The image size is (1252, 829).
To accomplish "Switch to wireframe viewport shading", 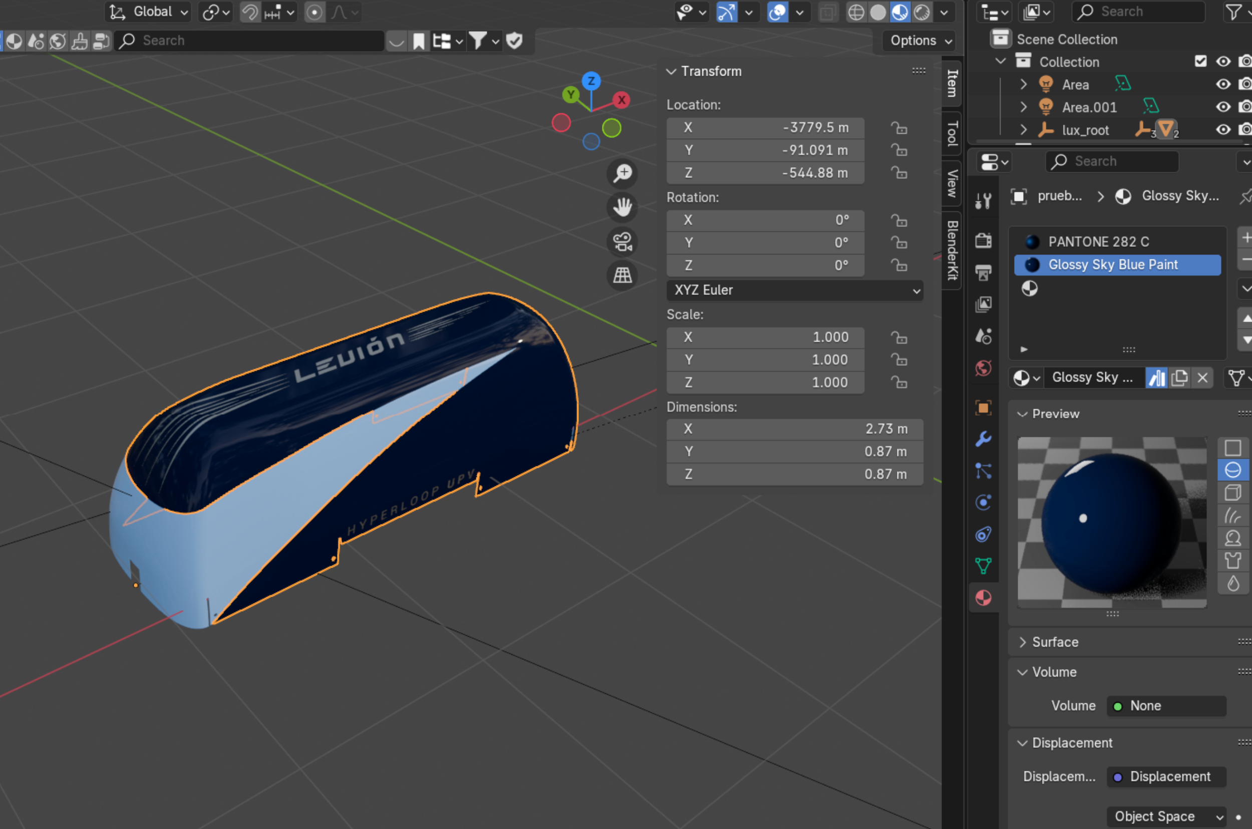I will (x=856, y=12).
